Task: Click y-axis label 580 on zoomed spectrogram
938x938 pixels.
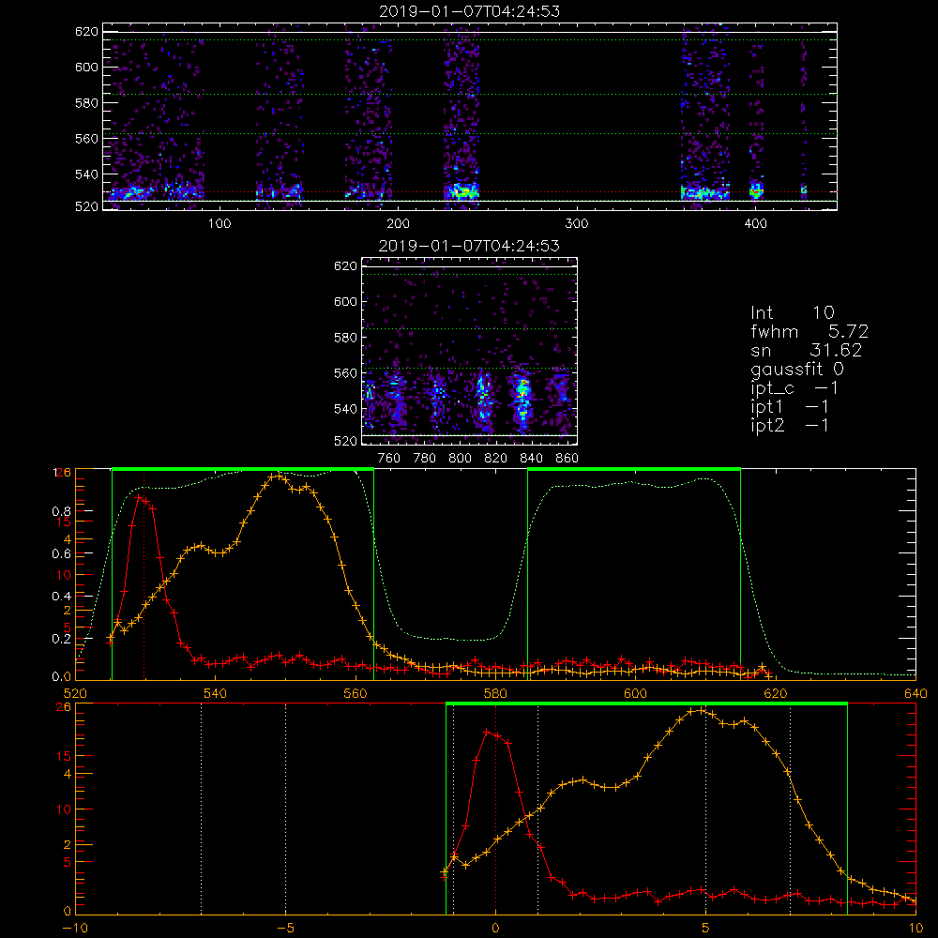Action: [x=346, y=338]
